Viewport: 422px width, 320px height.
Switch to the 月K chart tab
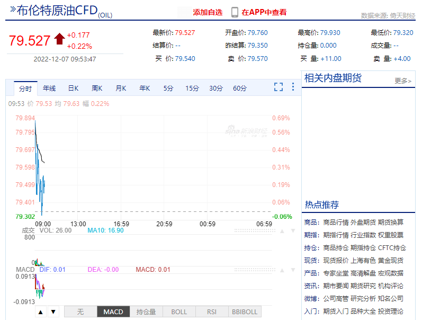point(121,88)
